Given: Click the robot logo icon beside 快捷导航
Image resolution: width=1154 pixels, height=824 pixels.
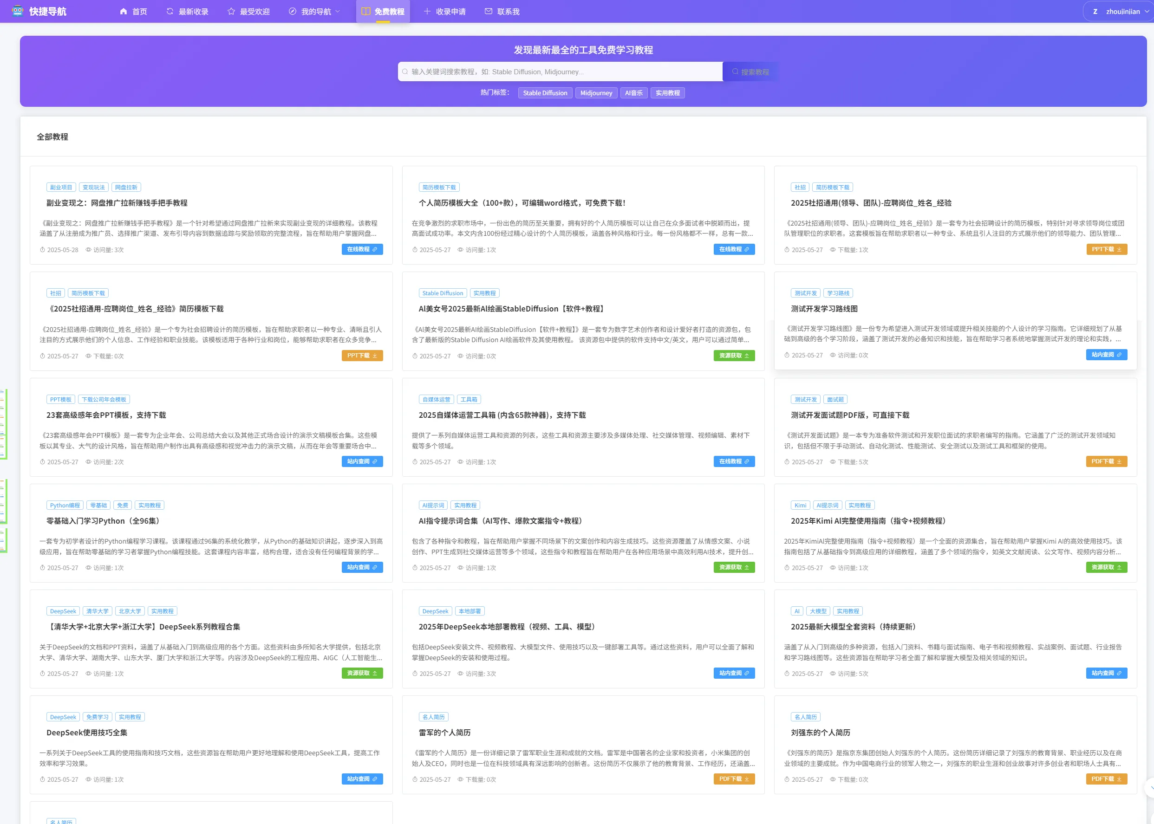Looking at the screenshot, I should click(x=18, y=11).
